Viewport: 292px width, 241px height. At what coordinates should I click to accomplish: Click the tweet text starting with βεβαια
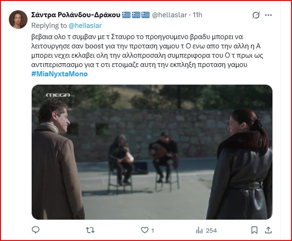click(x=147, y=51)
